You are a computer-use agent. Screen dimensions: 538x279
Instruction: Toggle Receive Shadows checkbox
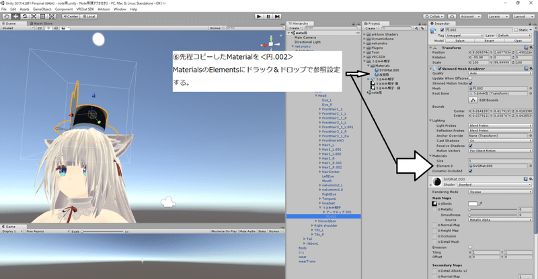pyautogui.click(x=470, y=146)
